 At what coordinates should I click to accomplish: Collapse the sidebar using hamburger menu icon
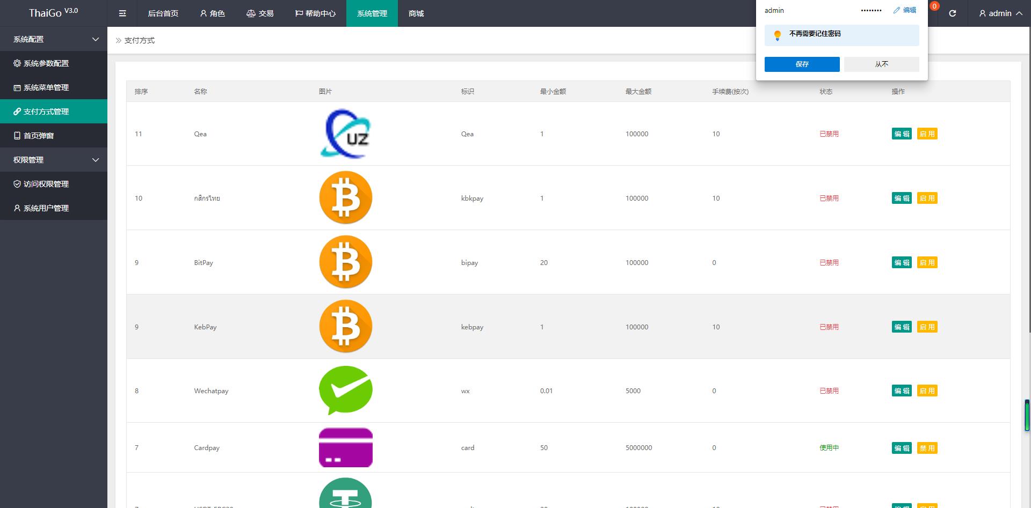122,13
